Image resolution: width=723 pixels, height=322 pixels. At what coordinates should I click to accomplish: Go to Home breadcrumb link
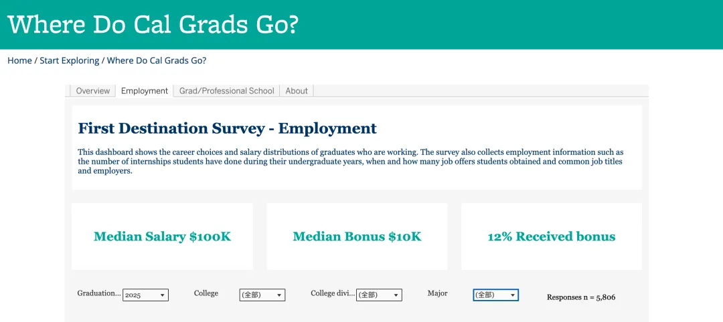pyautogui.click(x=19, y=61)
